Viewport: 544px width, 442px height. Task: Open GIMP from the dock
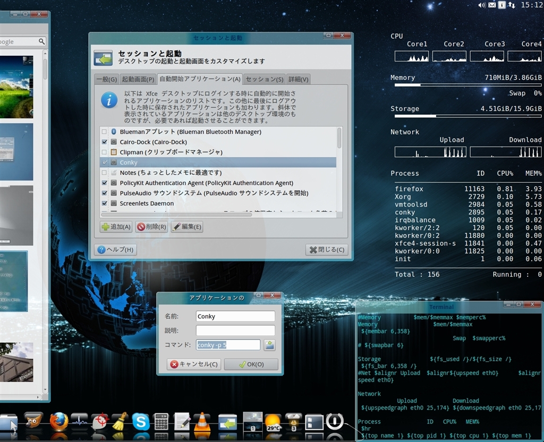[33, 421]
